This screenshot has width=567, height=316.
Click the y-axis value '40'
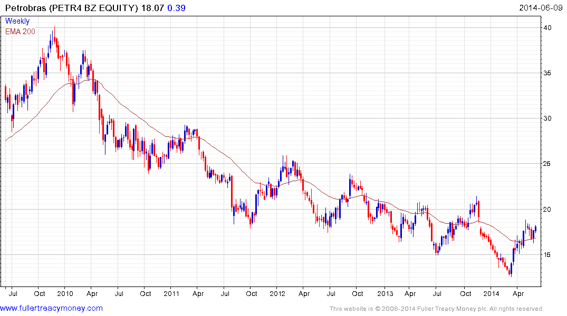[x=547, y=28]
